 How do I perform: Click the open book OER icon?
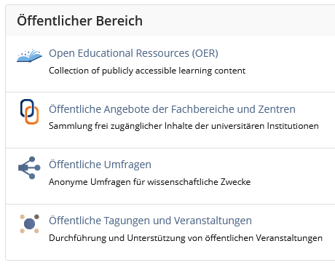[x=29, y=56]
